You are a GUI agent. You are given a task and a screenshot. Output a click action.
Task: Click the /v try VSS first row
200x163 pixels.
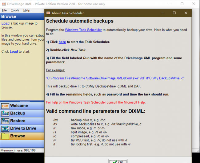[90, 140]
